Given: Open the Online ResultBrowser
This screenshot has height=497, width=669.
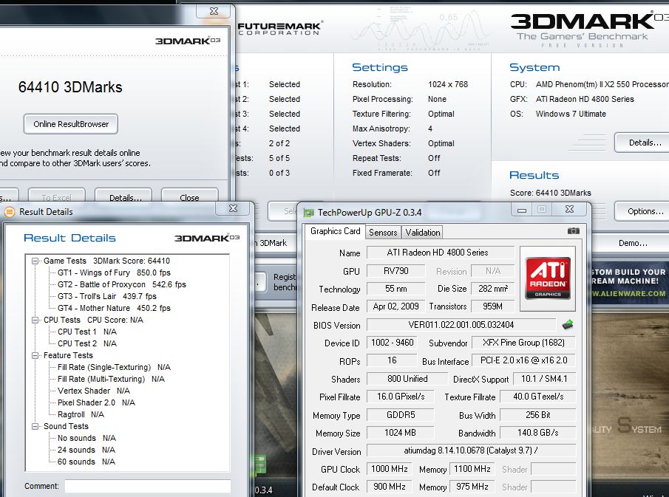Looking at the screenshot, I should [x=71, y=124].
